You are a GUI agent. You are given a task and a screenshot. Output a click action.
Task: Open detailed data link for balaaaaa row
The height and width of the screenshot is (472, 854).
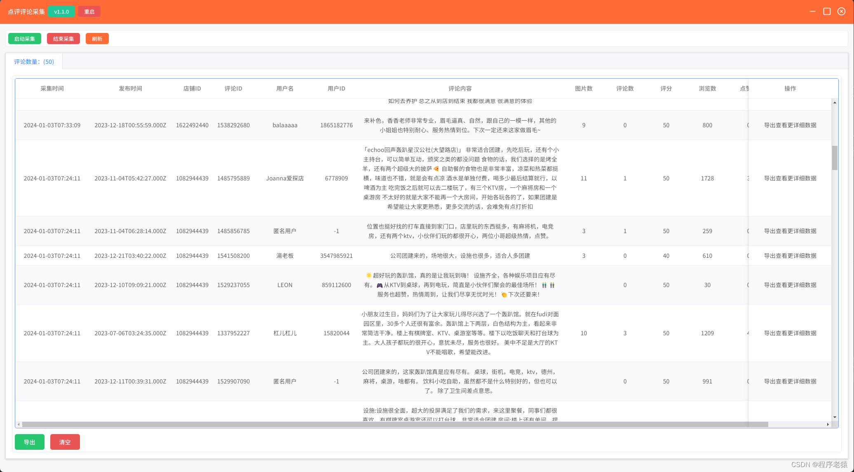(790, 125)
